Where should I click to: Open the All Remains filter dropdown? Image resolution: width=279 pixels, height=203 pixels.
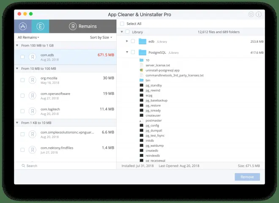click(x=27, y=38)
